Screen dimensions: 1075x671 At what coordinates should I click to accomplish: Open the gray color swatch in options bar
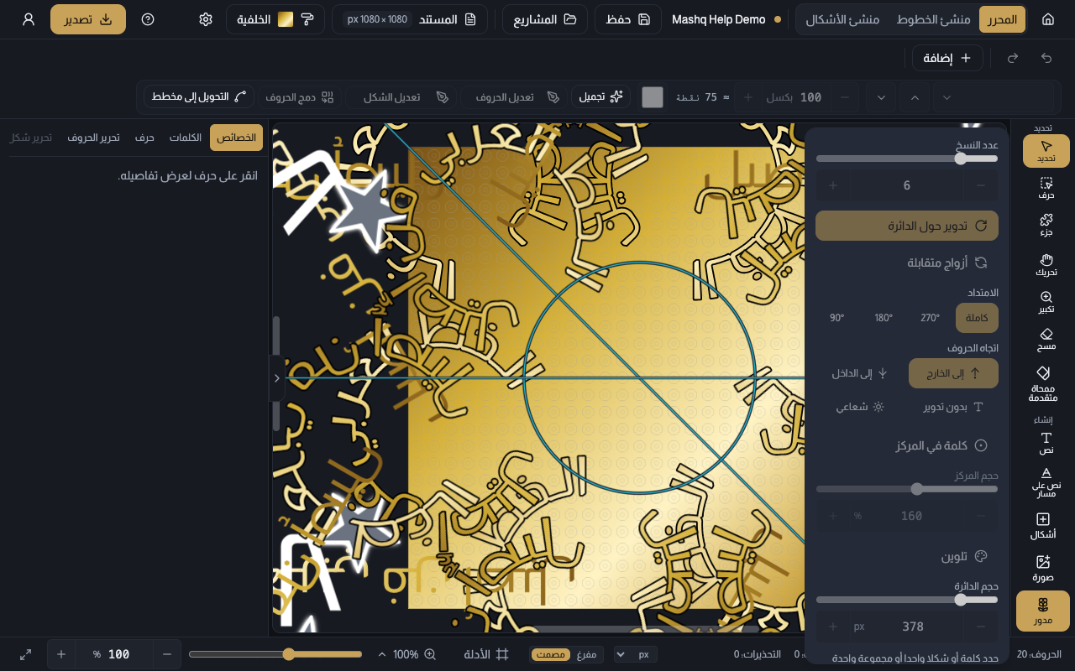[653, 97]
